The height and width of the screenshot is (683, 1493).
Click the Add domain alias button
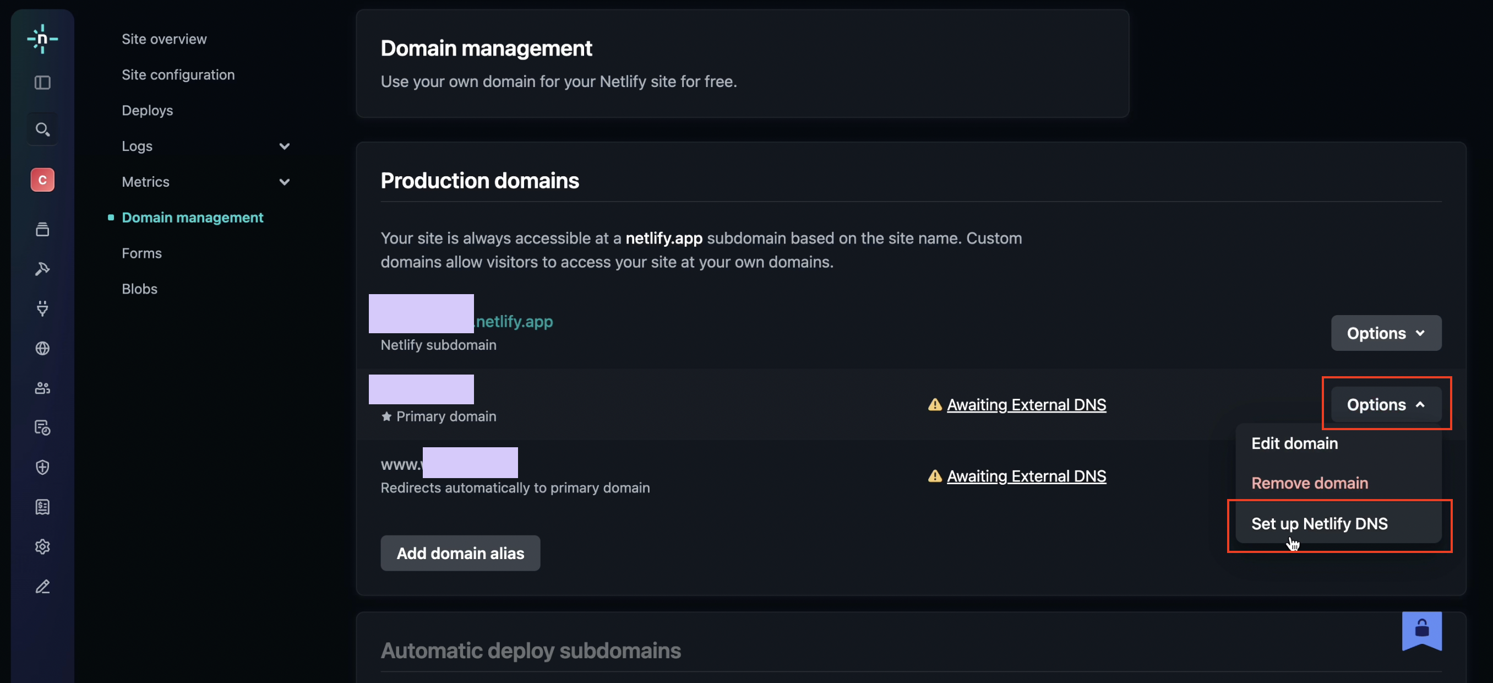(460, 552)
